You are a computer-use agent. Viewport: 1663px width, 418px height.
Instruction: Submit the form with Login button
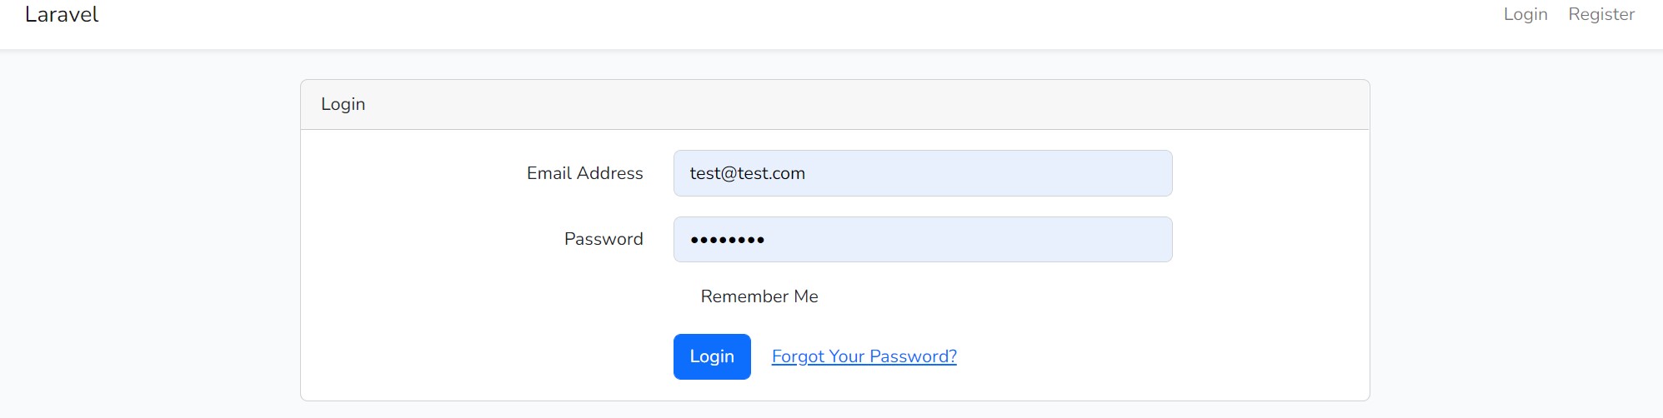711,356
